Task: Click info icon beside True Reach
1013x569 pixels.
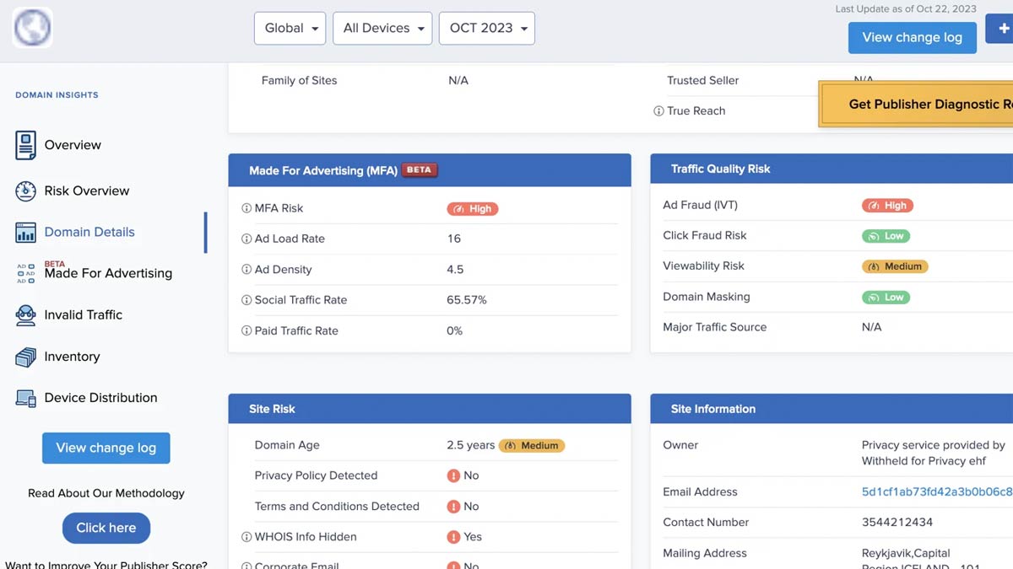Action: 658,111
